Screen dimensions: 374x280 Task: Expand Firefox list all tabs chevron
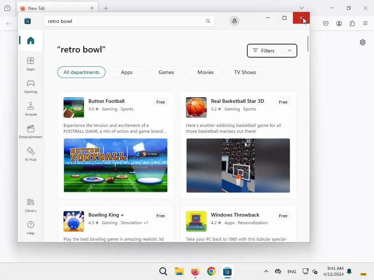pyautogui.click(x=301, y=8)
